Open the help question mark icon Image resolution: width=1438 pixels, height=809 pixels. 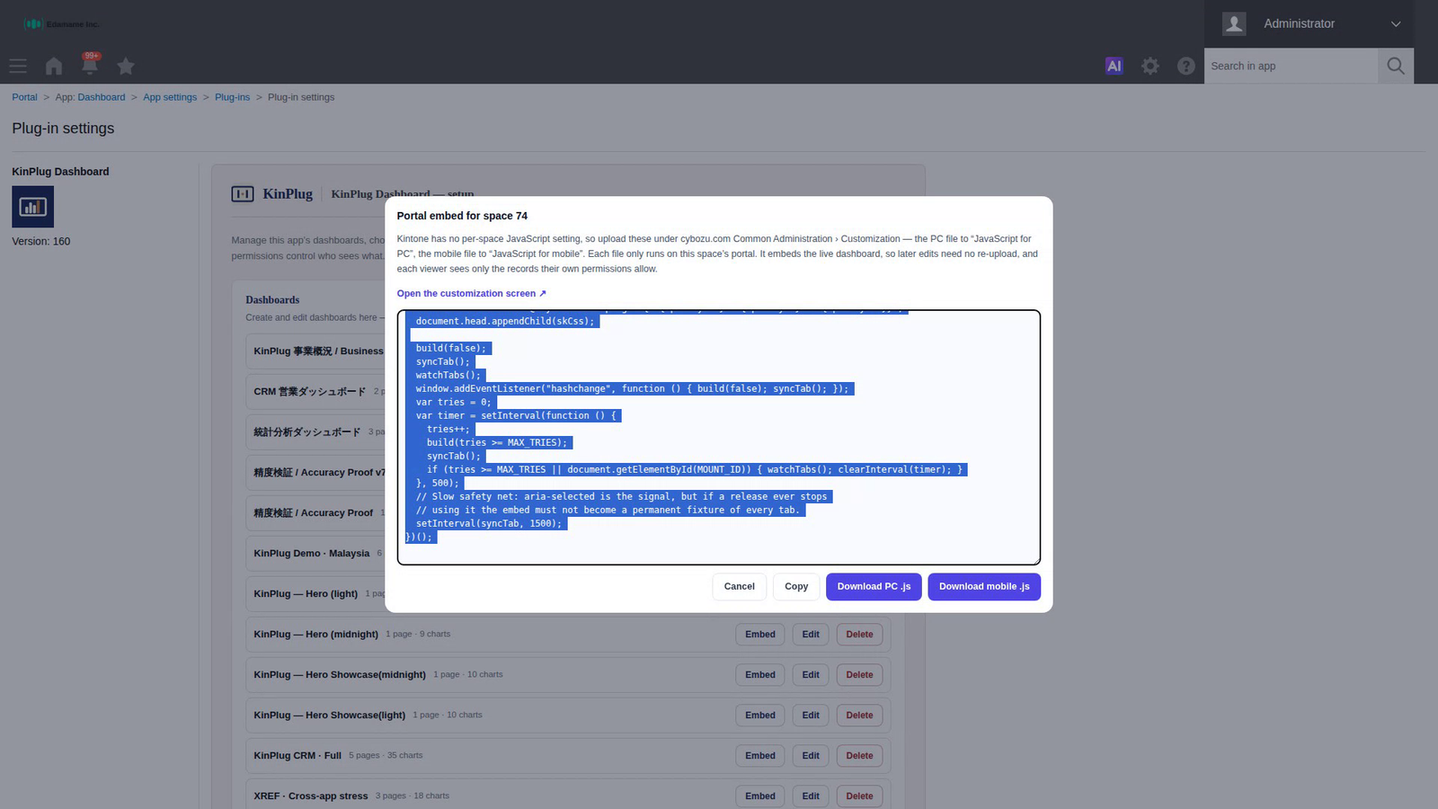(x=1186, y=66)
